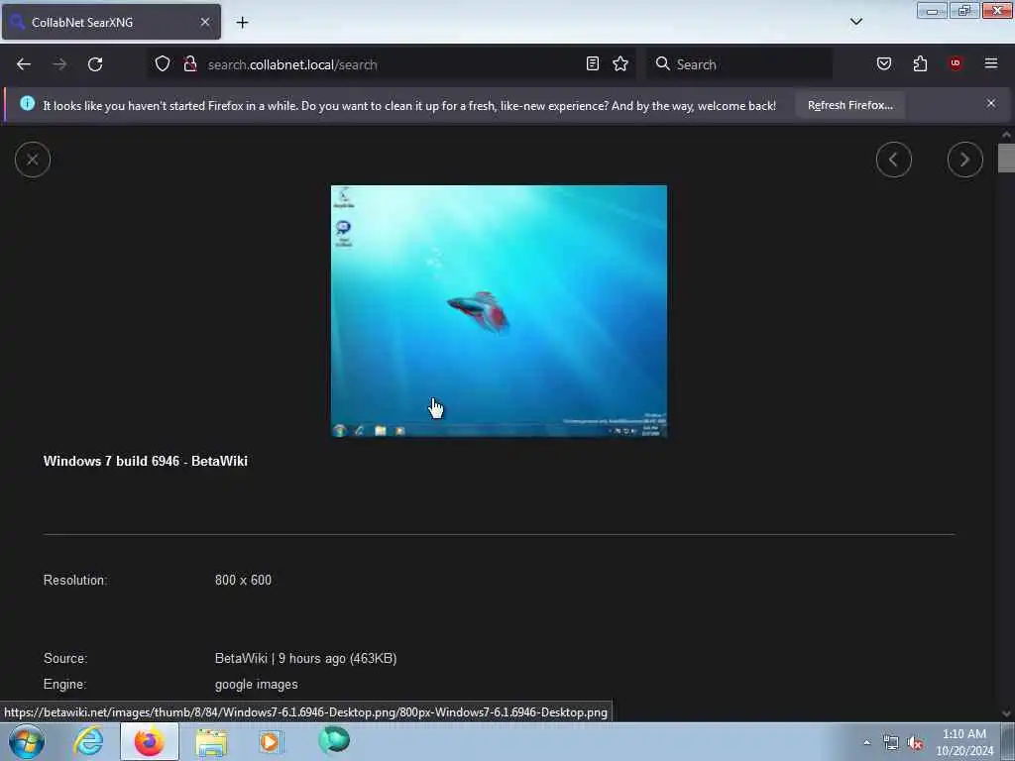
Task: Launch Windows Media Player from taskbar
Action: [272, 741]
